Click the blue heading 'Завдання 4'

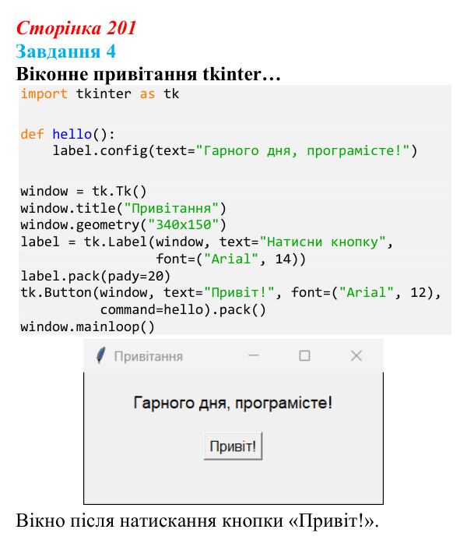pos(65,51)
